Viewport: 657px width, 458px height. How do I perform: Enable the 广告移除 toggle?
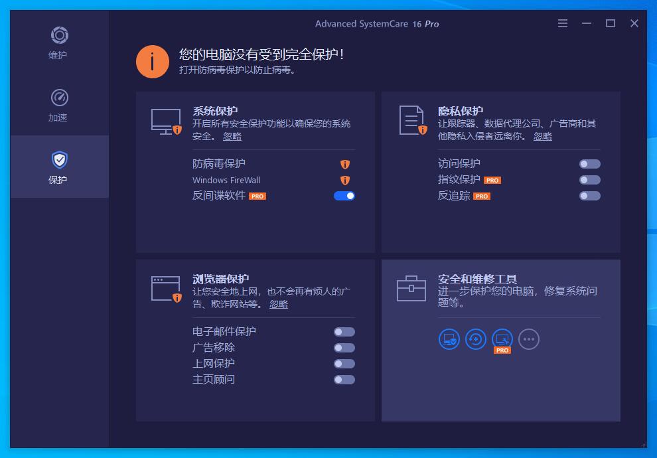344,348
